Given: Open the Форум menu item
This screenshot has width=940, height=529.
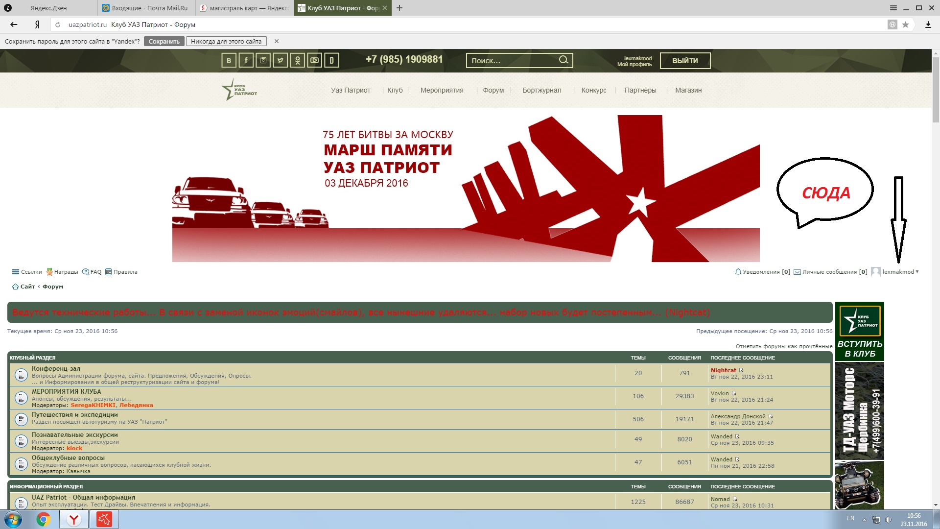Looking at the screenshot, I should pos(493,90).
